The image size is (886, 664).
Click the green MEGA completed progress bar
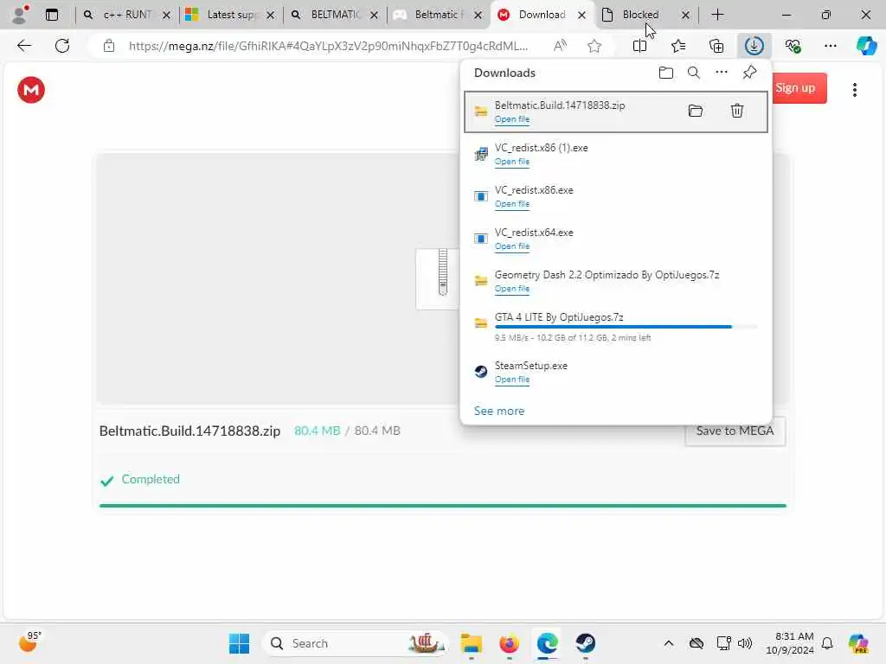click(x=442, y=506)
